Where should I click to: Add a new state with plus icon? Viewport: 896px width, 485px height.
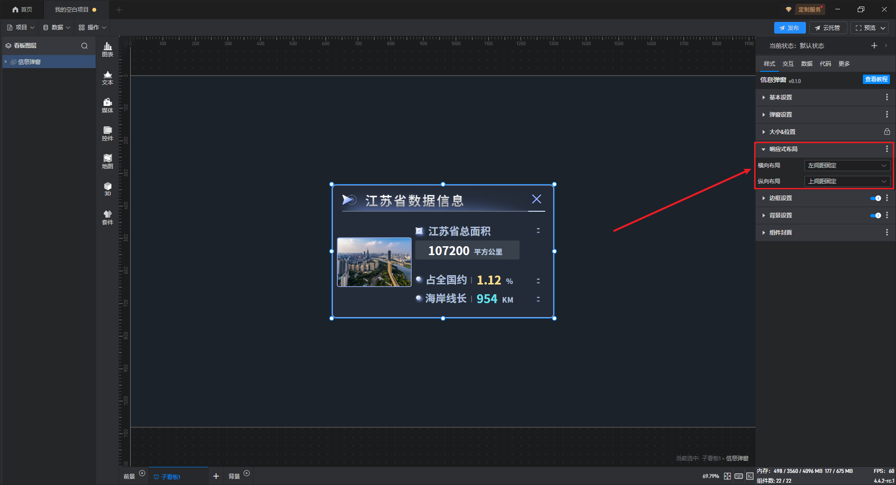pyautogui.click(x=874, y=45)
